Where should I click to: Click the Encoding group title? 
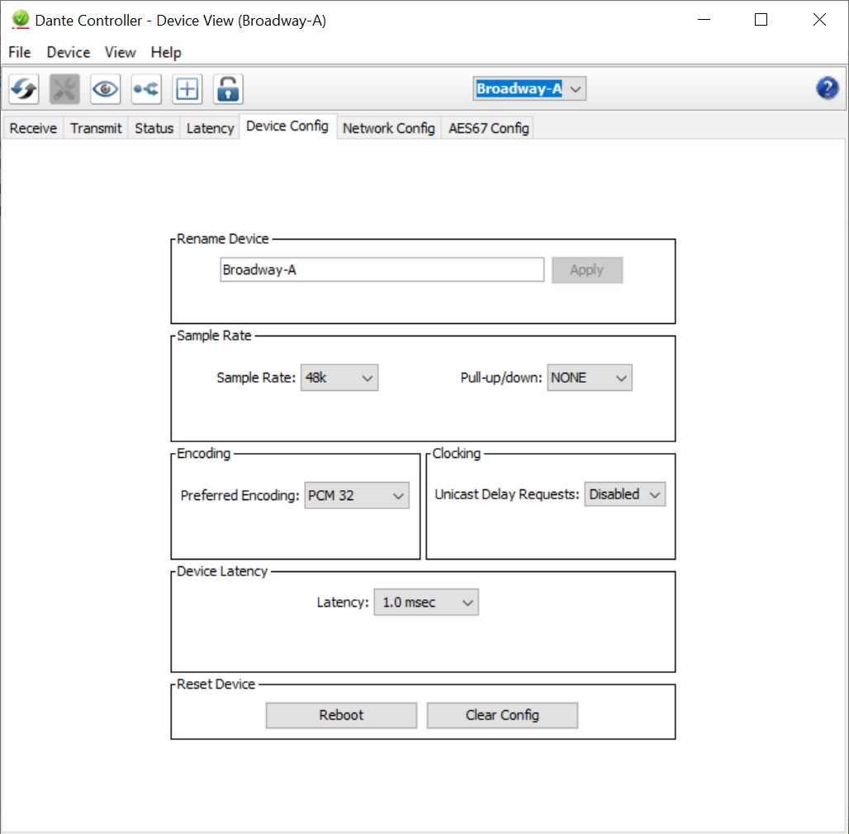204,454
